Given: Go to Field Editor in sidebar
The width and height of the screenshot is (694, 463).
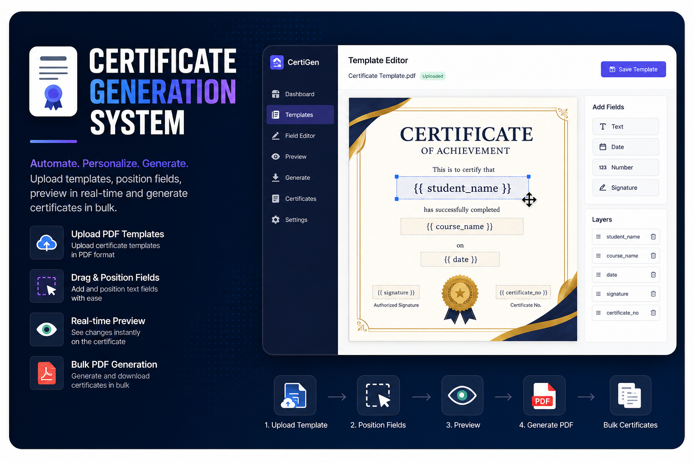Looking at the screenshot, I should (x=300, y=136).
